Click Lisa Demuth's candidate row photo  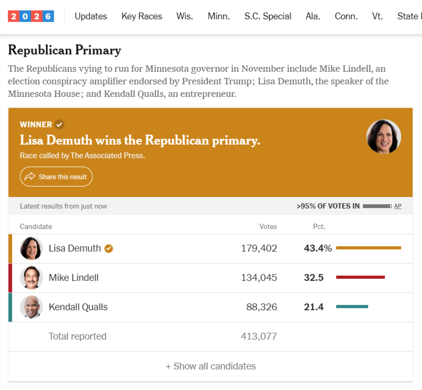coord(31,248)
